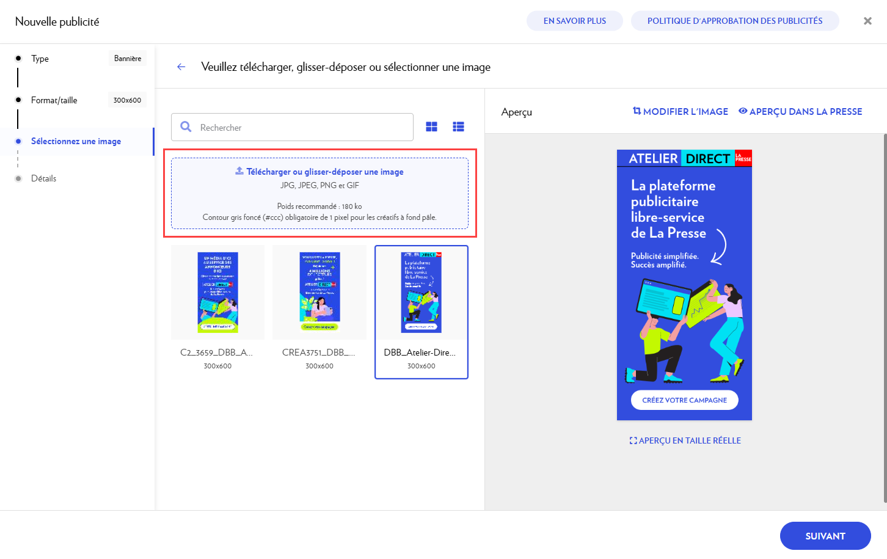Click the Aperçu dans La Presse eye icon

pos(743,111)
